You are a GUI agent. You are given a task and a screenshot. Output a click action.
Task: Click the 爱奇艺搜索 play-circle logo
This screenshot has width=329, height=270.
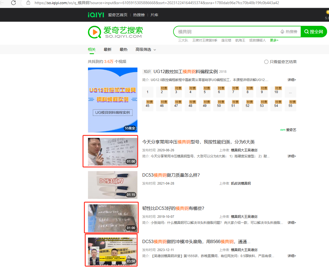click(x=95, y=32)
